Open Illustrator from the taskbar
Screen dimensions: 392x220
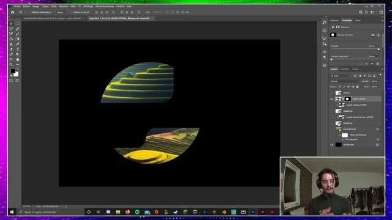pos(263,212)
